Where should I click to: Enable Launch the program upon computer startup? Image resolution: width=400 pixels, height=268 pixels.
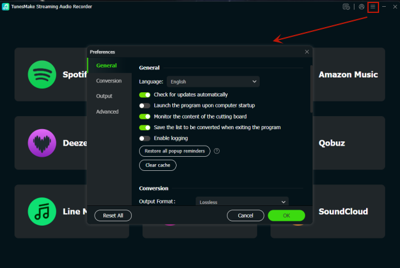coord(145,106)
